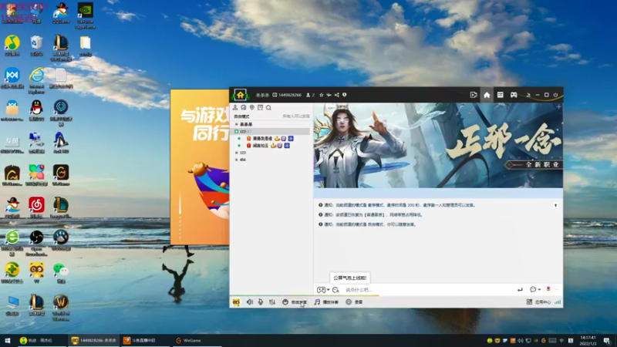617x347 pixels.
Task: Click the search icon in sidebar toolbar
Action: click(268, 107)
